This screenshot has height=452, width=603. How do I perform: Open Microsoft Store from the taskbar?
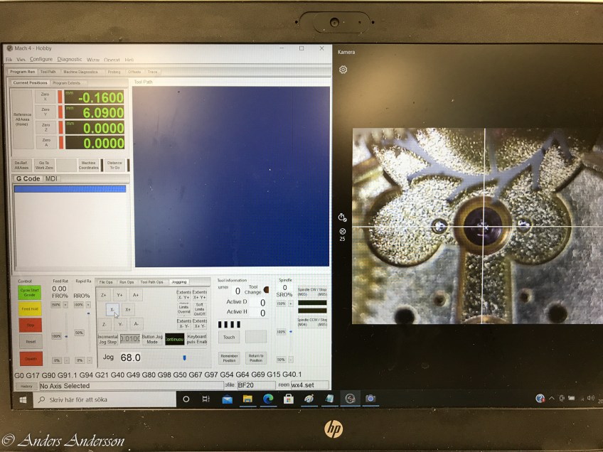(289, 399)
